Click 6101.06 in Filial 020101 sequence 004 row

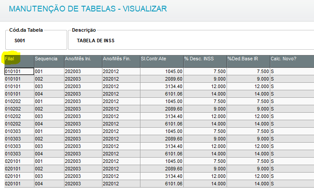(162, 184)
